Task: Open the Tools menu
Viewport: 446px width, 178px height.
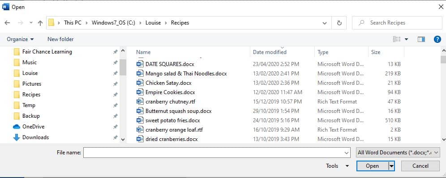Action: coord(337,166)
